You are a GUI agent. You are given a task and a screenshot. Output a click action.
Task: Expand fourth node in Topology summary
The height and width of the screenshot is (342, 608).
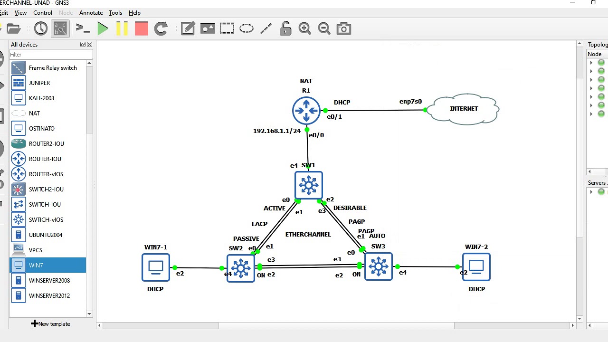click(x=591, y=88)
